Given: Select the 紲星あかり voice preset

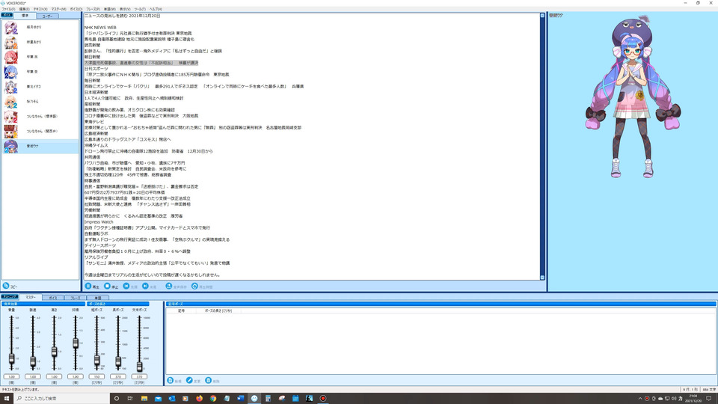Looking at the screenshot, I should pyautogui.click(x=40, y=42).
